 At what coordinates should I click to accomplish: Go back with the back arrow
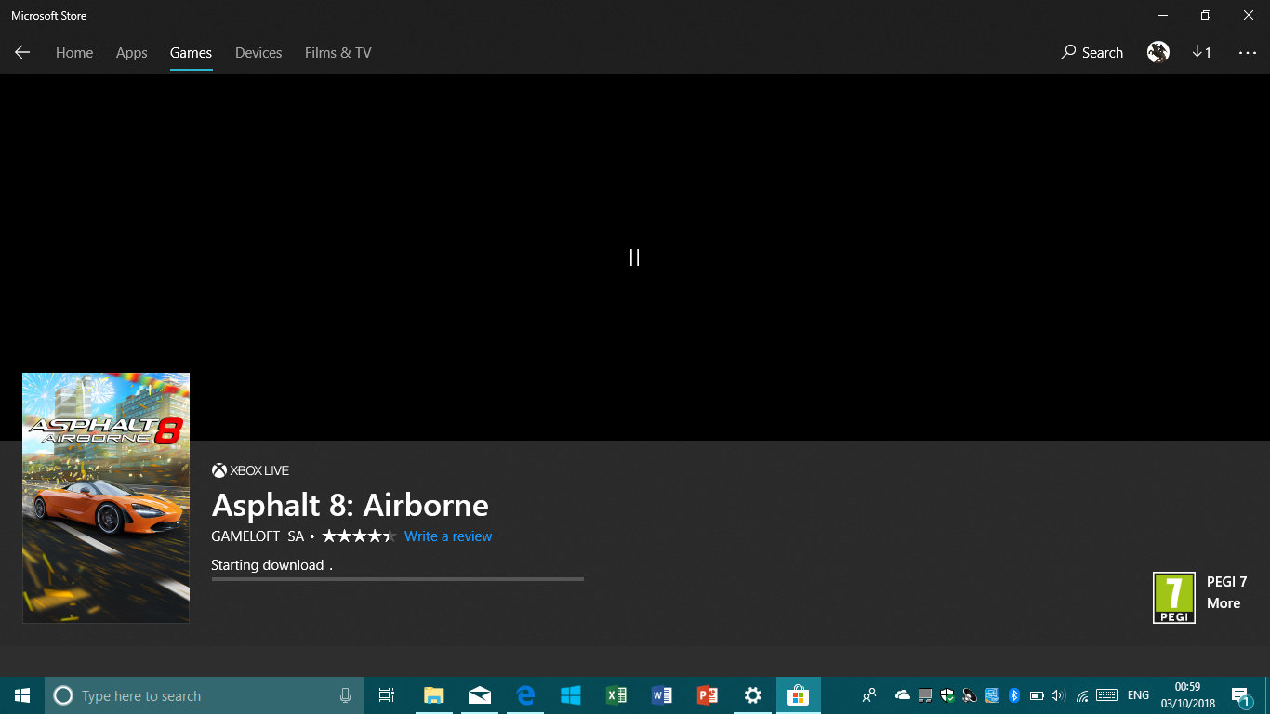click(22, 53)
